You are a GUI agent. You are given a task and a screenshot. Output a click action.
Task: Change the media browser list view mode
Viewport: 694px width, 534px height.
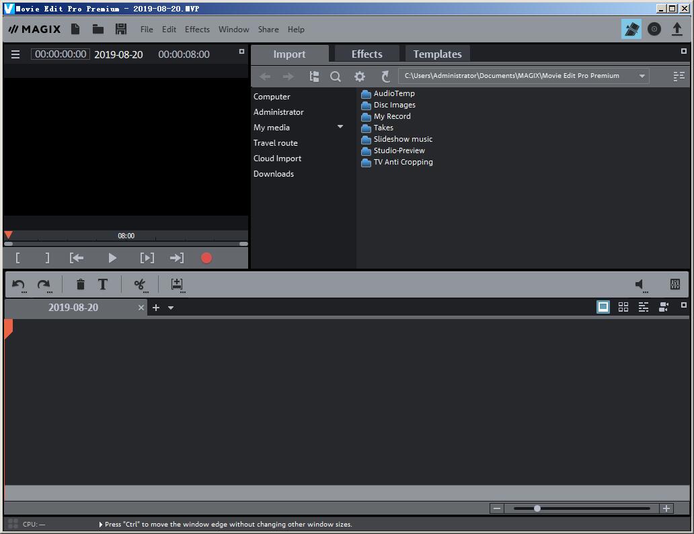pos(679,77)
